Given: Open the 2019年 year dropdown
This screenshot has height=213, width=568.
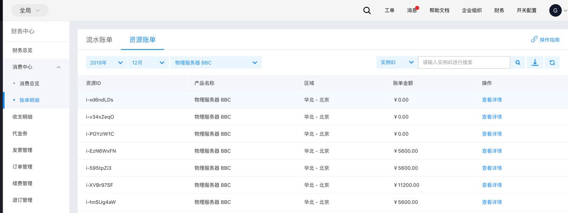Looking at the screenshot, I should [106, 63].
